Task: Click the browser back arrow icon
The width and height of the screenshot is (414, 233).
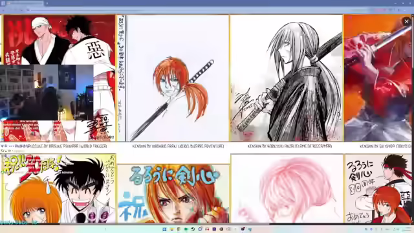Action: tap(3, 10)
